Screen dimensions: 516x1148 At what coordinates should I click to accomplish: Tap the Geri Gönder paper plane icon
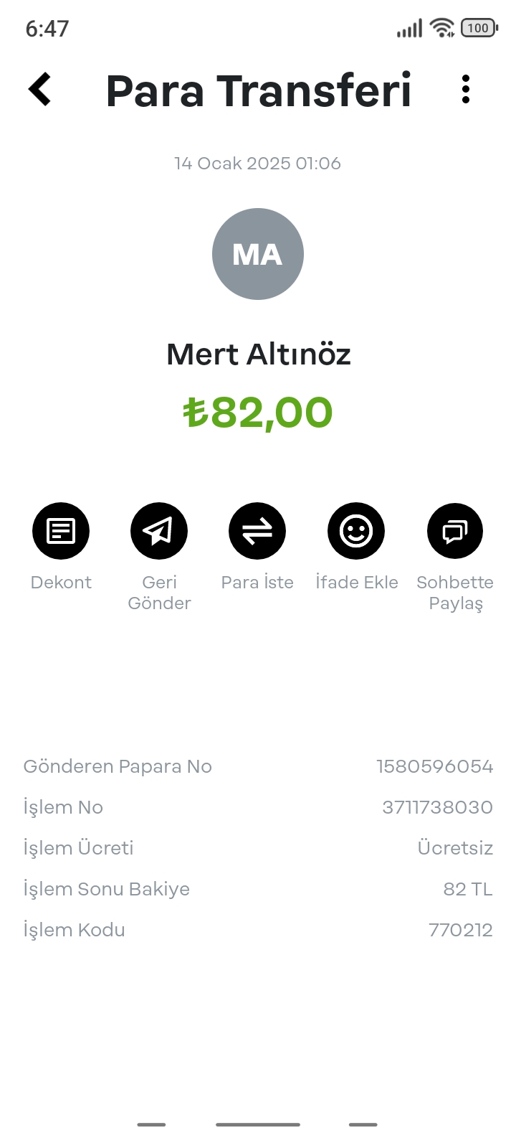159,531
